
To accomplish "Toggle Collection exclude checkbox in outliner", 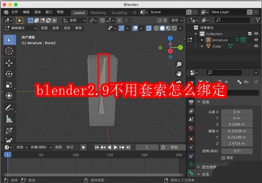I will click(250, 34).
